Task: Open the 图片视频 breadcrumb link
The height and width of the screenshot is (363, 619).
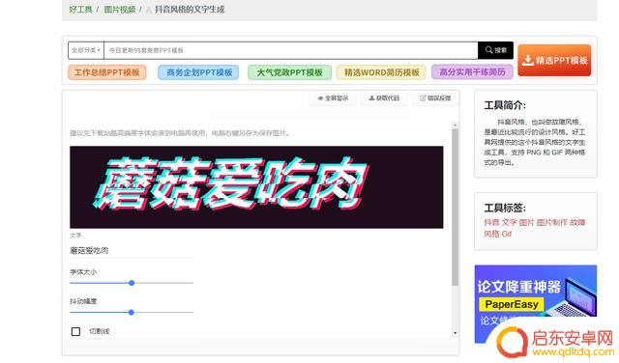Action: point(120,10)
